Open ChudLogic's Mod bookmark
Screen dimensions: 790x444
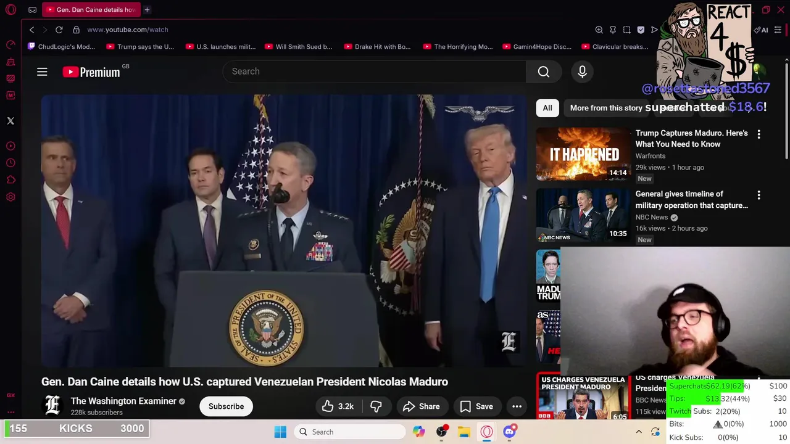[61, 47]
